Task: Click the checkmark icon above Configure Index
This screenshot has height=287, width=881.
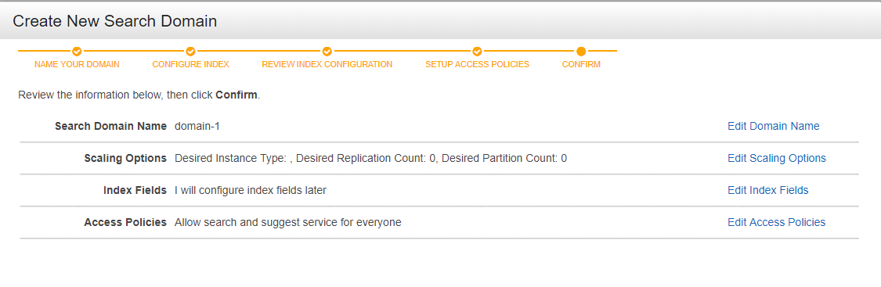Action: (190, 51)
